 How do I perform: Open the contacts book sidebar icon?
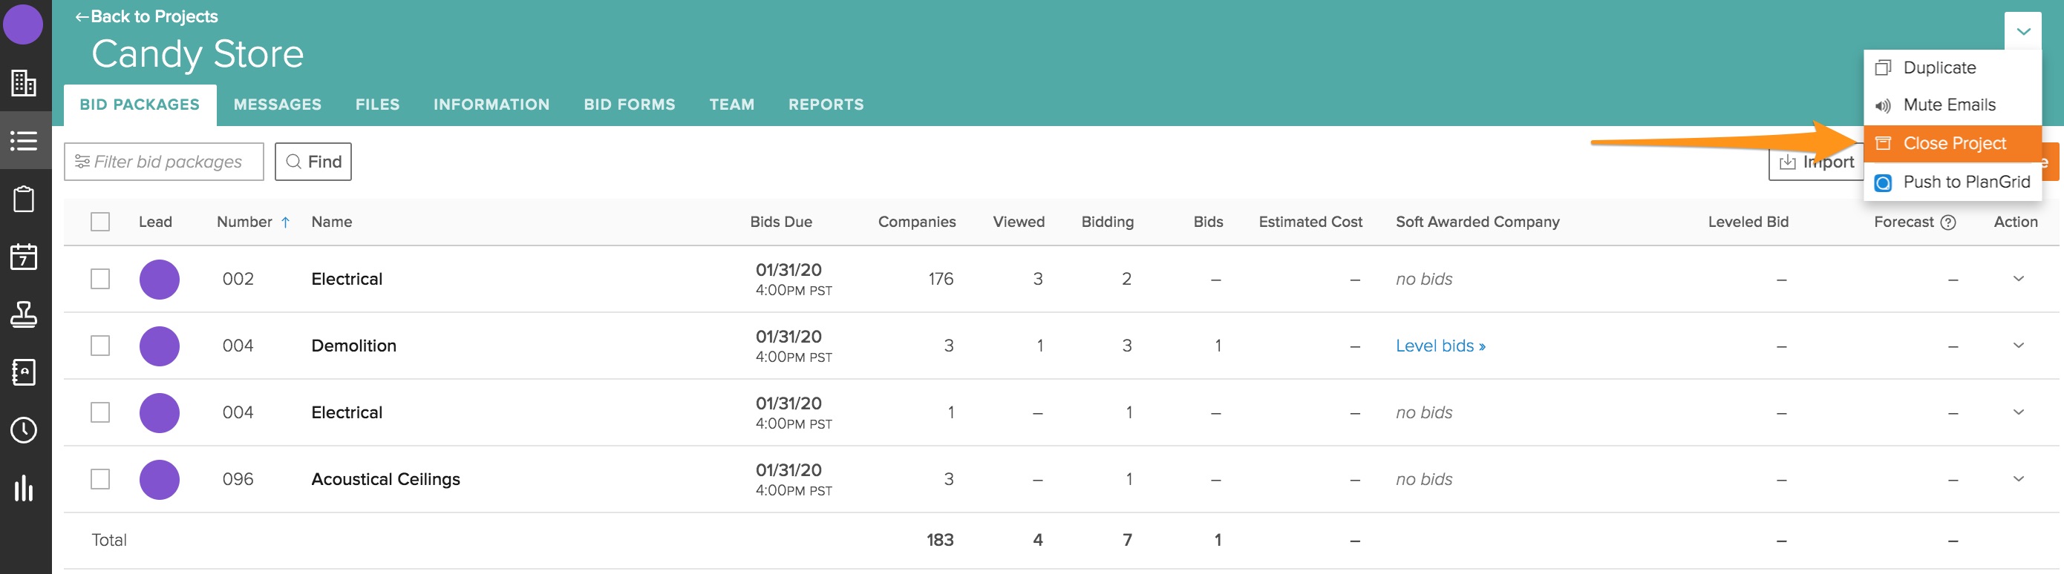(23, 372)
